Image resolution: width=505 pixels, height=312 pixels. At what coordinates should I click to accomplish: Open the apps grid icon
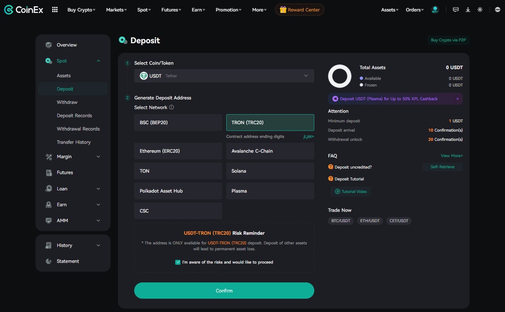(x=55, y=10)
